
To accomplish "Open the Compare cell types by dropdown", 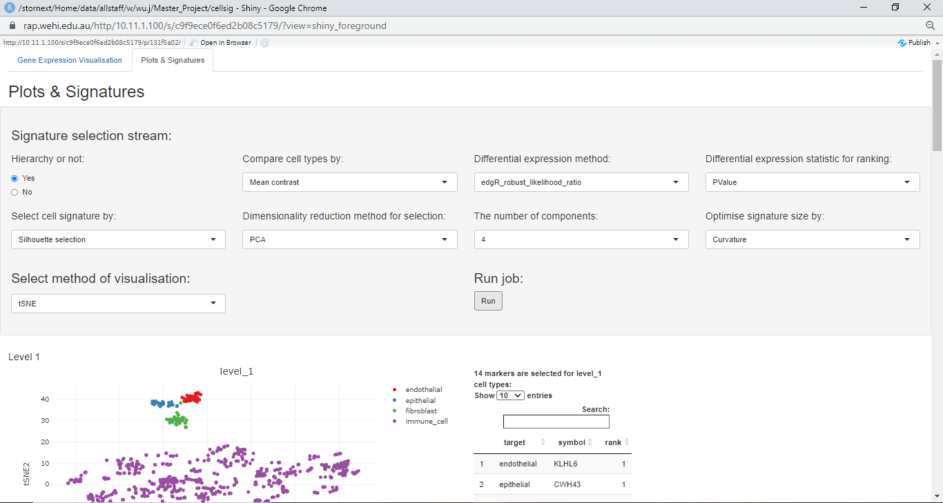I will pyautogui.click(x=349, y=181).
